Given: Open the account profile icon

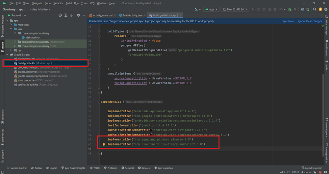Looking at the screenshot, I should click(326, 10).
